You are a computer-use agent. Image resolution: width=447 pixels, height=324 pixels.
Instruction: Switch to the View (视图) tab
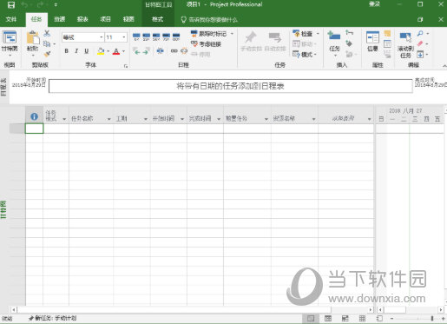[128, 19]
